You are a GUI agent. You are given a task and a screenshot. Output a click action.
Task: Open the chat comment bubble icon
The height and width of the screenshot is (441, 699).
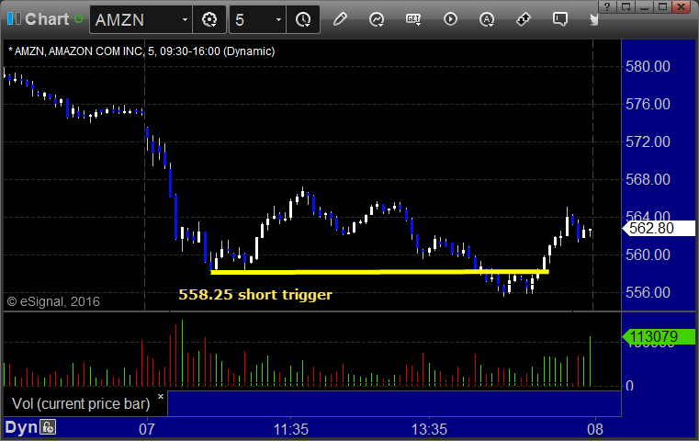[x=560, y=19]
